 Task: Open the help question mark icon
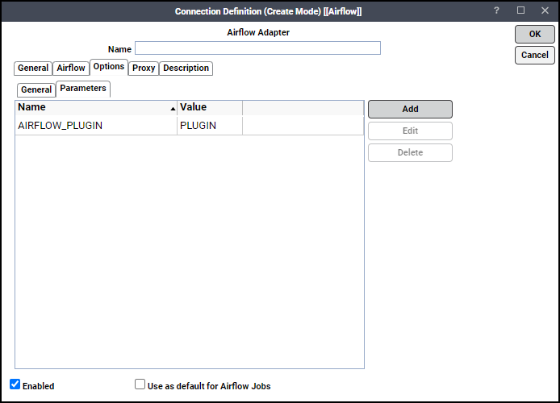(x=496, y=10)
